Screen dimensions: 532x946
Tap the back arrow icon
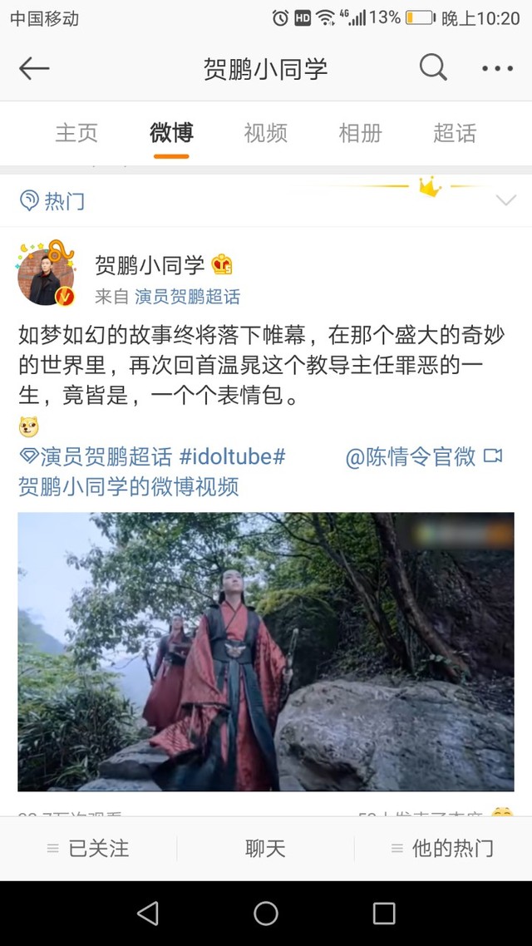pyautogui.click(x=34, y=69)
